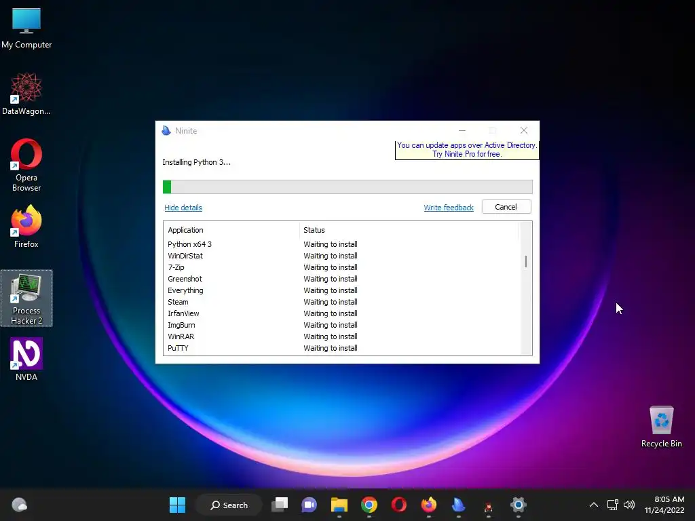Open the My Computer desktop icon
Screen dimensions: 695x521
26,27
